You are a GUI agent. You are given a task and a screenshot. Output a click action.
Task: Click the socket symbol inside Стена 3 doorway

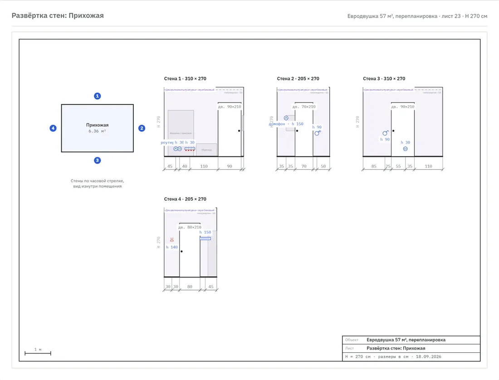(x=406, y=149)
